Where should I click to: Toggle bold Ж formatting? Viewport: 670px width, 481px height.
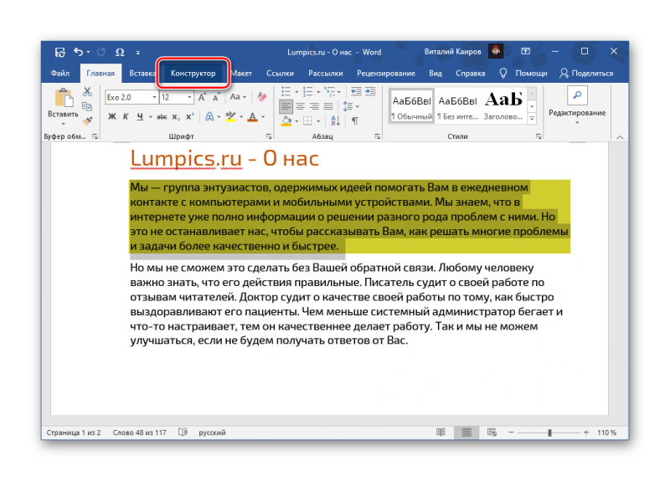(112, 116)
